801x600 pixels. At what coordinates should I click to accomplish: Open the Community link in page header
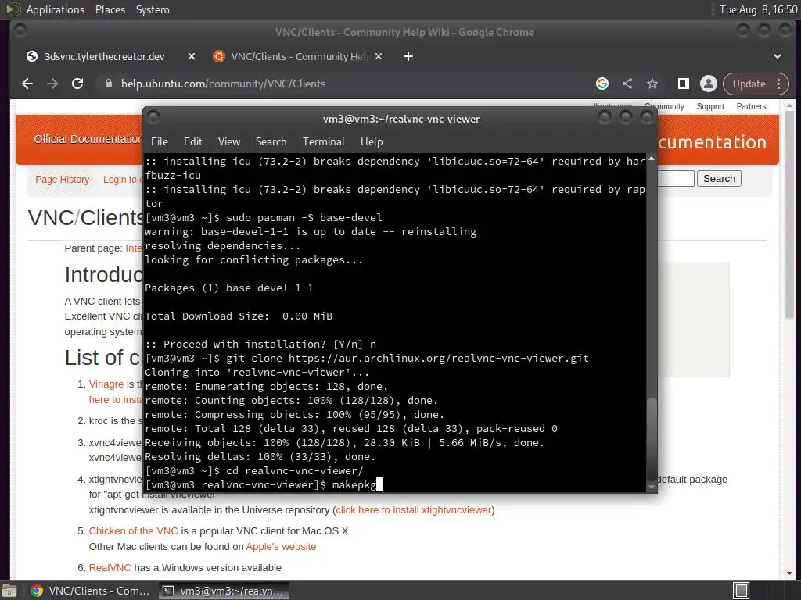pos(664,106)
